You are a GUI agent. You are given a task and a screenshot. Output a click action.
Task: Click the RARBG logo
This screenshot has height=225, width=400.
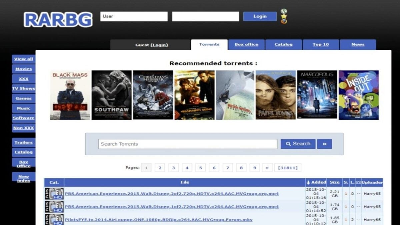coord(58,20)
